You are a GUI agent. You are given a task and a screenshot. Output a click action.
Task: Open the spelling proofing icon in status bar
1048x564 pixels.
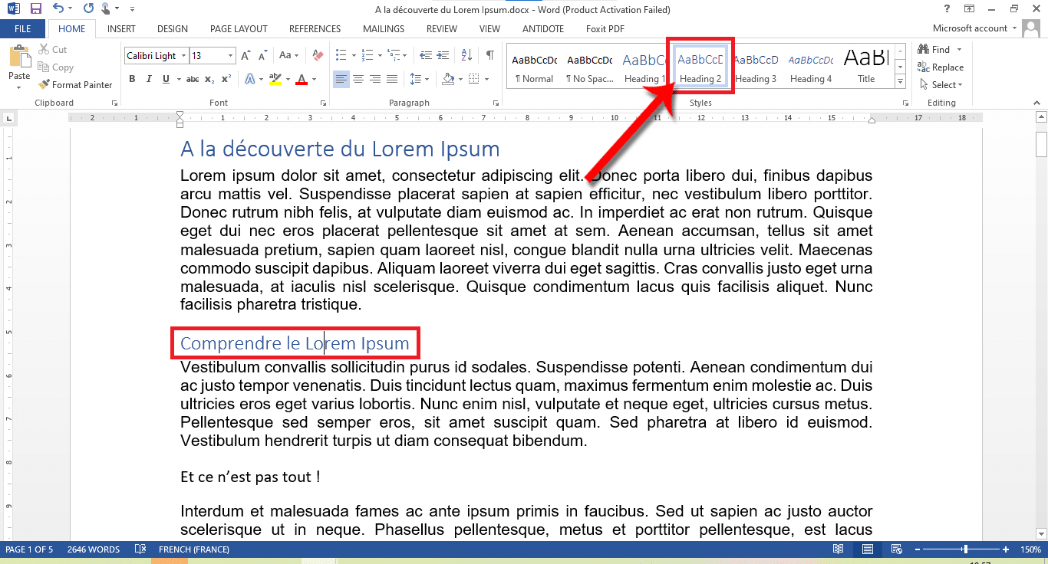[140, 549]
